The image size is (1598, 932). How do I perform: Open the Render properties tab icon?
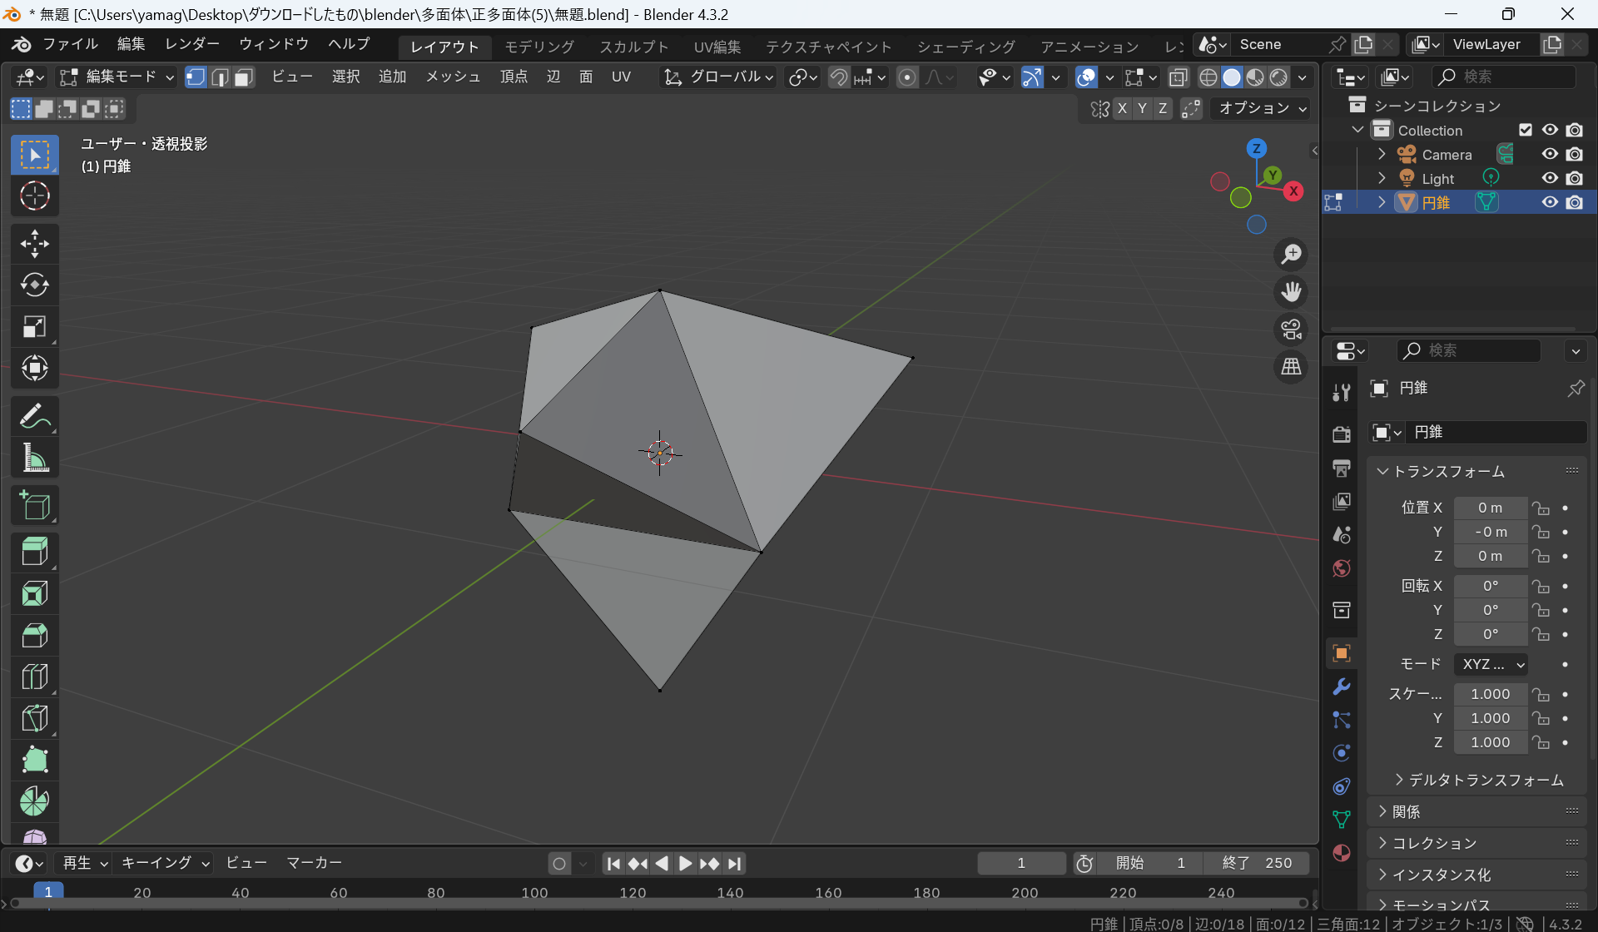click(x=1341, y=434)
